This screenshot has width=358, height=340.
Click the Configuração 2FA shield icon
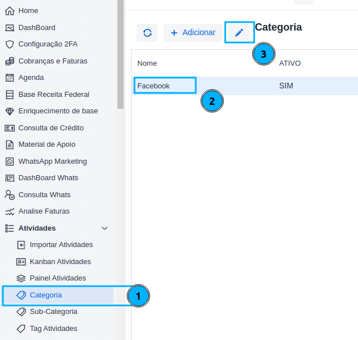pos(9,44)
